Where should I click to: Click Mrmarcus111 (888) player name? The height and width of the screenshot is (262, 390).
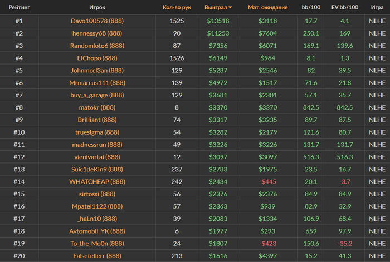tap(97, 83)
